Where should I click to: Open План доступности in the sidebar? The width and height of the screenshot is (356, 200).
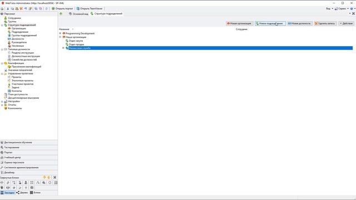18,94
